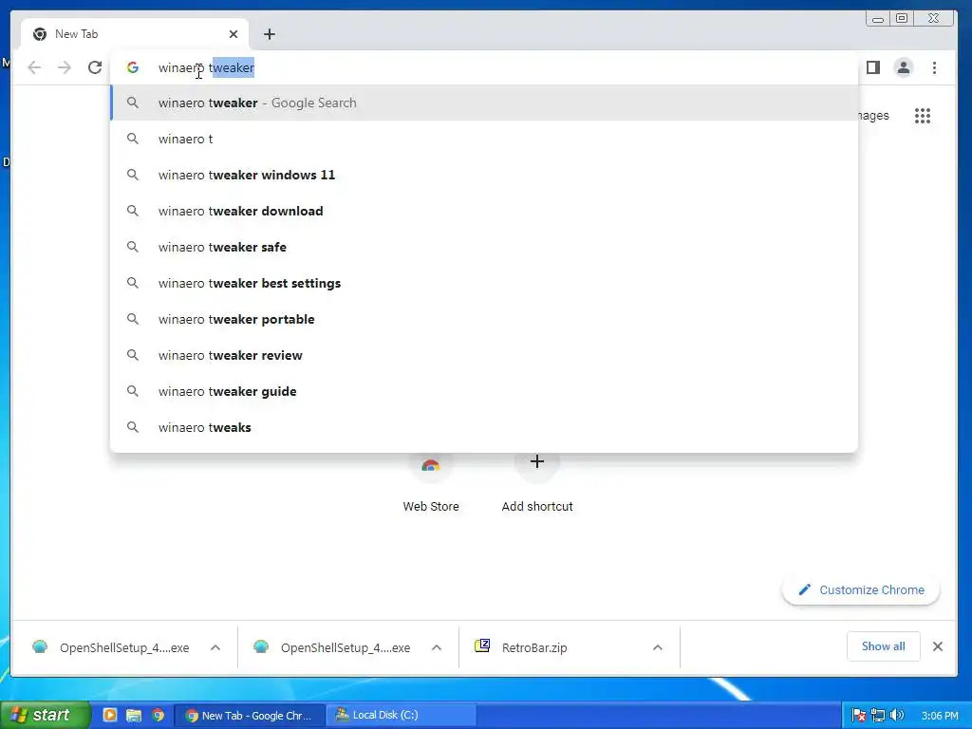Switch to New Tab - Google Chrome taskbar button

tap(250, 716)
